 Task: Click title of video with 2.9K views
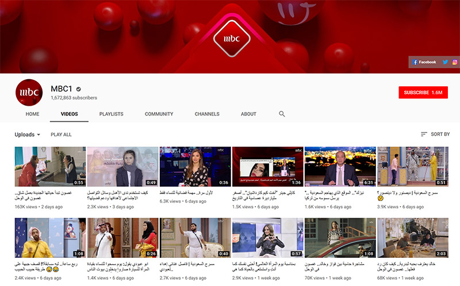(x=264, y=266)
